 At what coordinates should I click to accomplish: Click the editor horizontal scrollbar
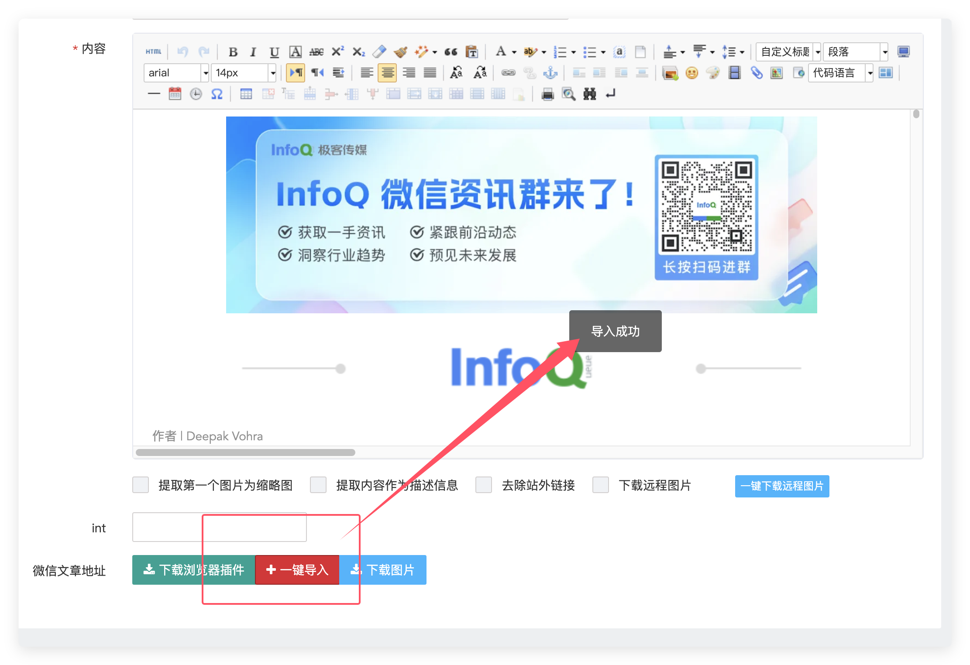coord(245,452)
